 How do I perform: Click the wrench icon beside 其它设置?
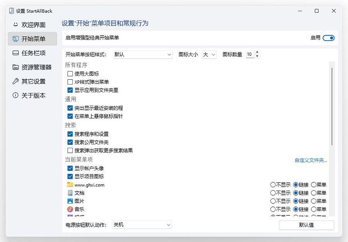coord(15,81)
